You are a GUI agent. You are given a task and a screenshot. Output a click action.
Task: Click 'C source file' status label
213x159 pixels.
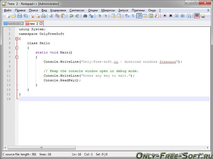coord(11,154)
